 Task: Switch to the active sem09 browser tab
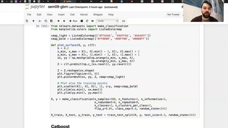tap(69, 1)
